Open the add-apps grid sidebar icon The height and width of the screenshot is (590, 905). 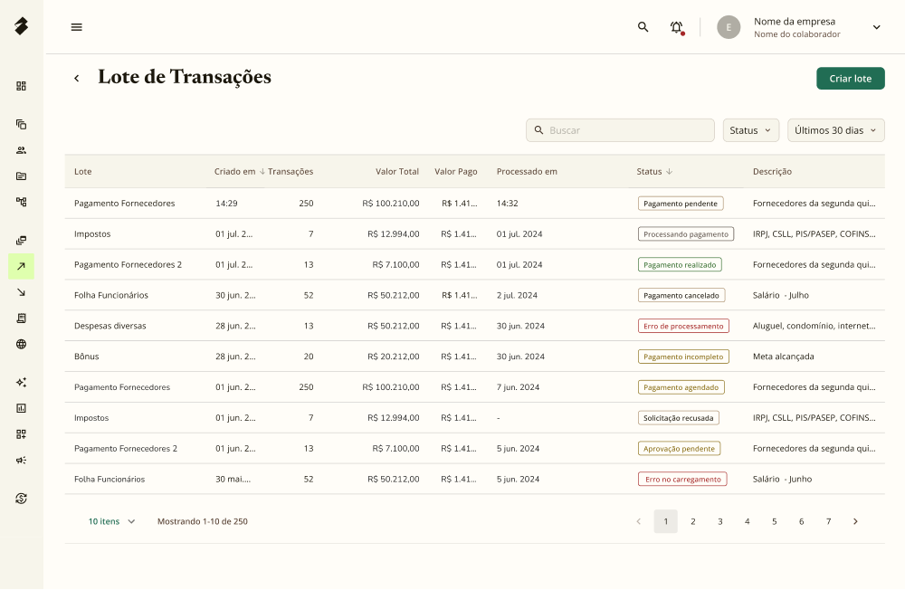(22, 434)
